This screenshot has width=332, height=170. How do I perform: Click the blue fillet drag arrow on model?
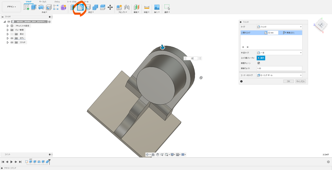(x=163, y=48)
